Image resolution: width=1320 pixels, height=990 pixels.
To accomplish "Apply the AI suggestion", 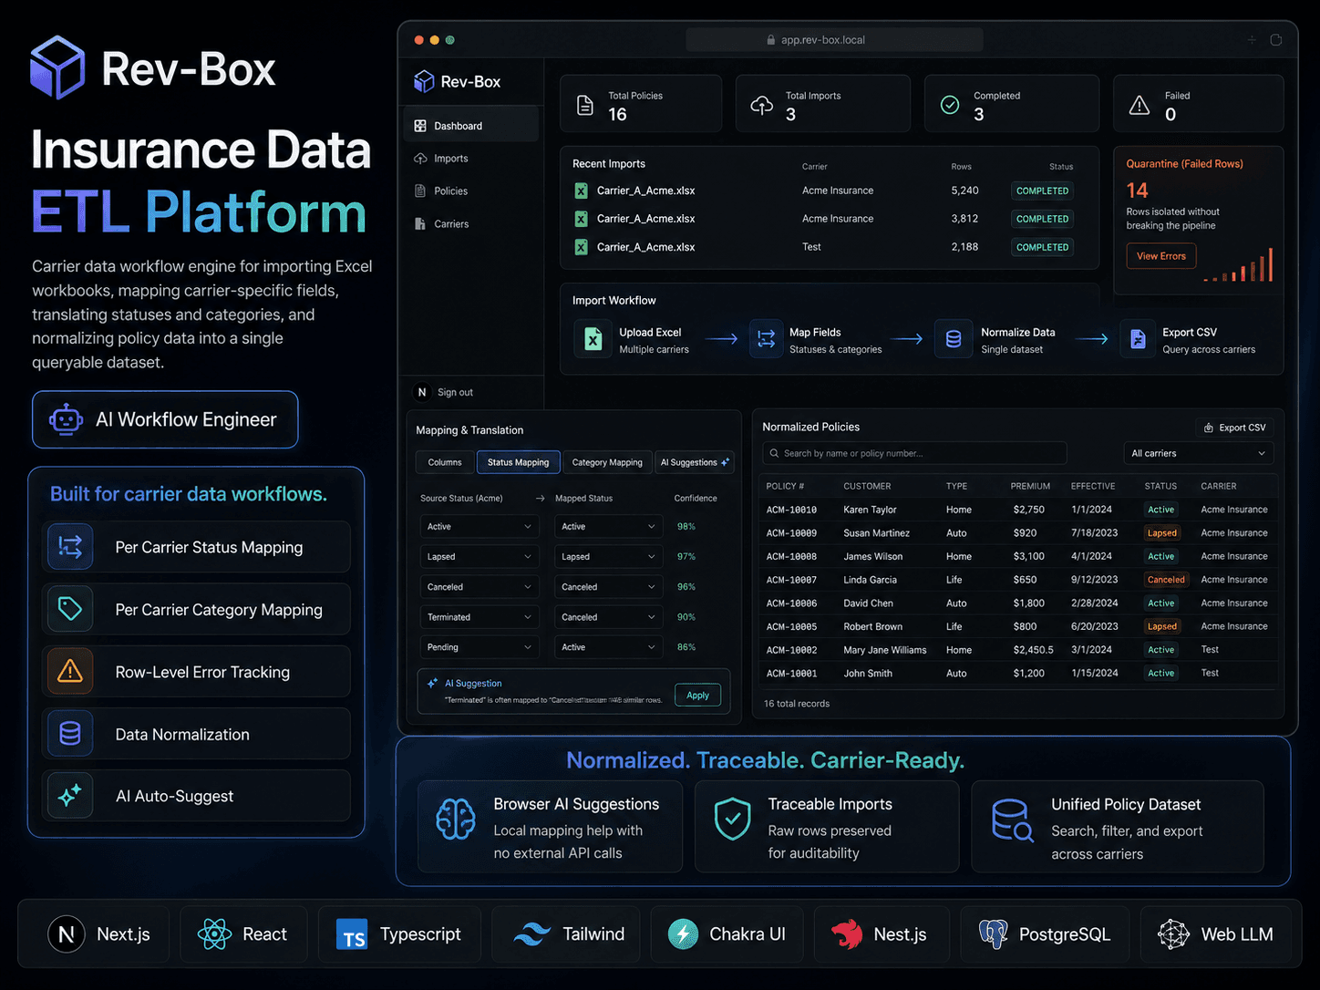I will coord(697,695).
